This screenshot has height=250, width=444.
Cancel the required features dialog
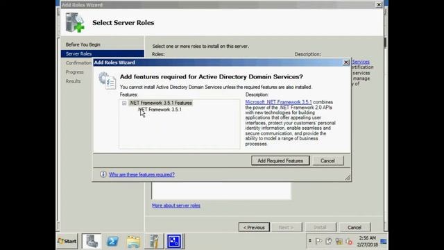click(x=327, y=160)
